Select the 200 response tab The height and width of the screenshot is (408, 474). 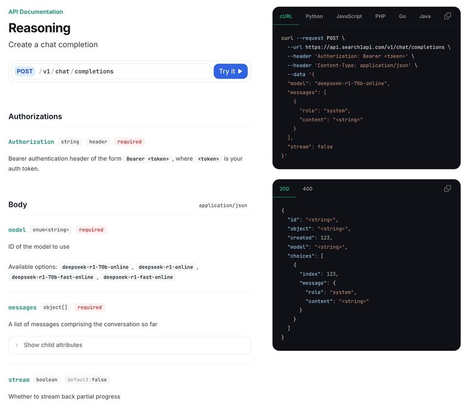pyautogui.click(x=284, y=189)
